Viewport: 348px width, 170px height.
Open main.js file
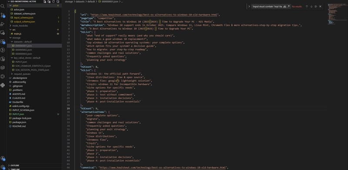(34, 34)
